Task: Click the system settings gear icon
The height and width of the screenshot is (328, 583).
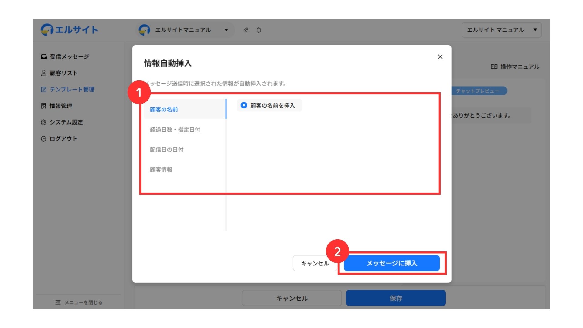Action: (x=44, y=122)
